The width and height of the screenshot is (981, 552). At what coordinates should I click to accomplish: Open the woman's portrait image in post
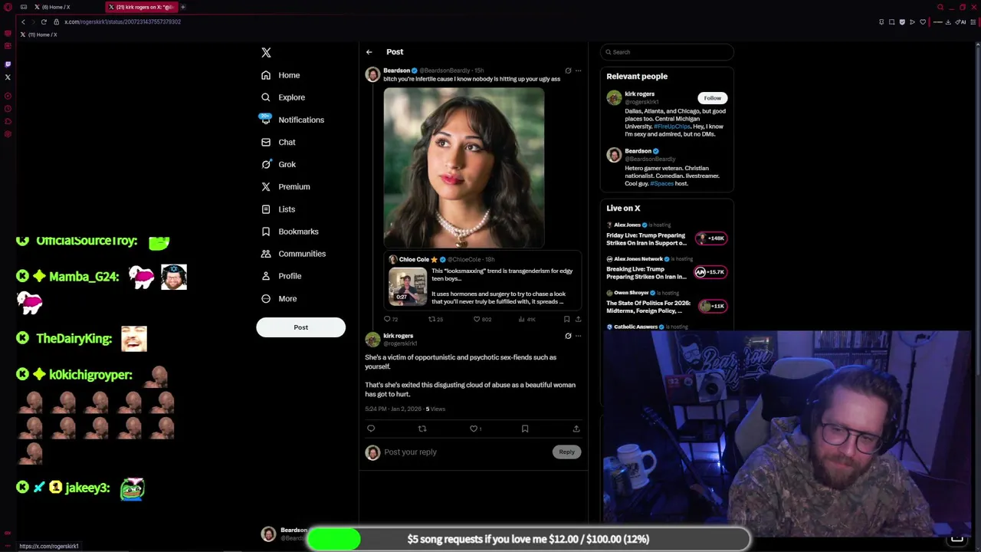464,168
